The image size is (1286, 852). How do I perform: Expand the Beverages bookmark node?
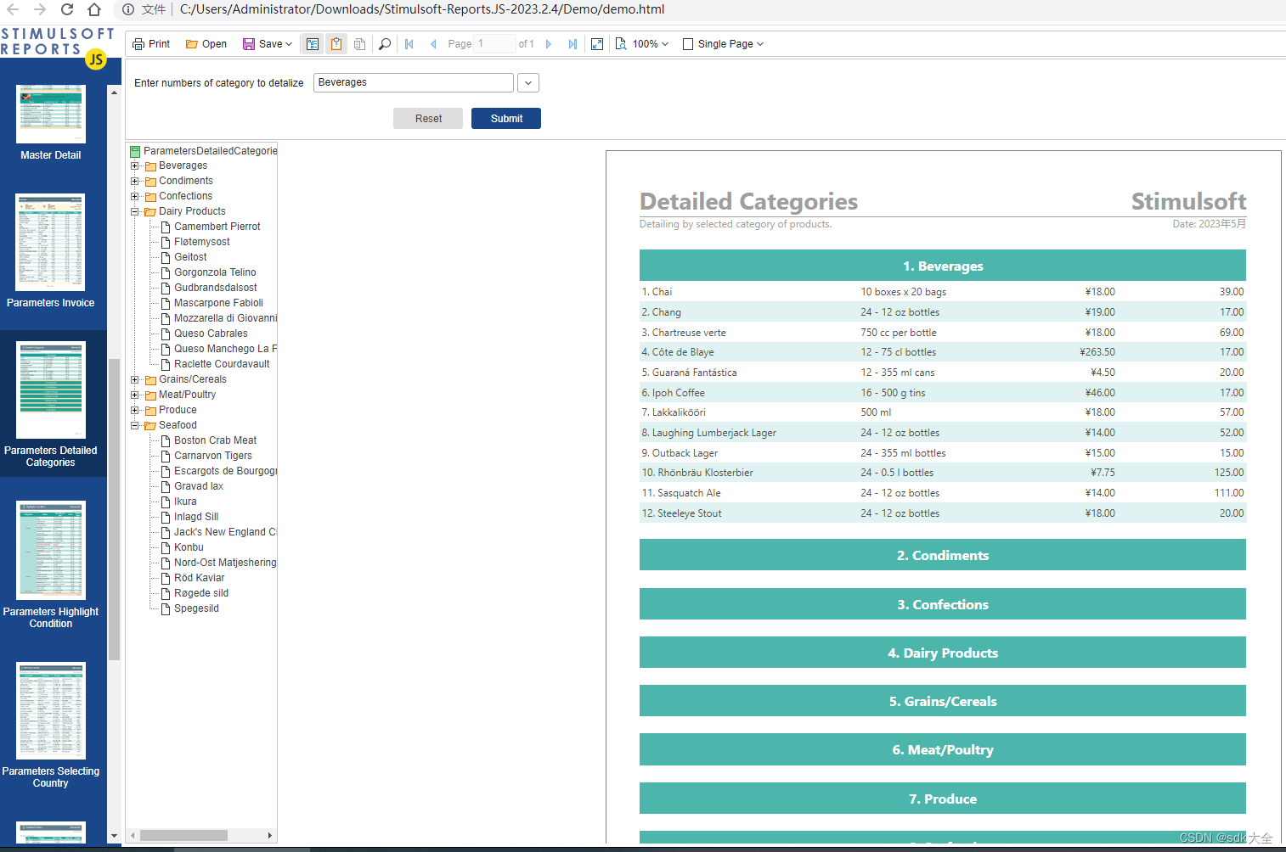[135, 165]
